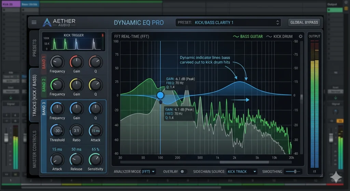
Task: Click the upper Attack knob showing 15 ms
Action: (x=96, y=131)
